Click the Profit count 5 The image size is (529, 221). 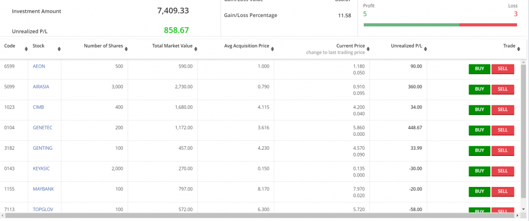(x=365, y=14)
